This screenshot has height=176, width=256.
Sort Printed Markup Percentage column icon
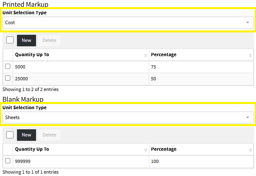(x=250, y=55)
